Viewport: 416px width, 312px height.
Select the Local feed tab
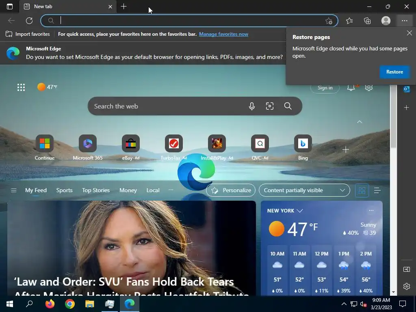point(153,190)
